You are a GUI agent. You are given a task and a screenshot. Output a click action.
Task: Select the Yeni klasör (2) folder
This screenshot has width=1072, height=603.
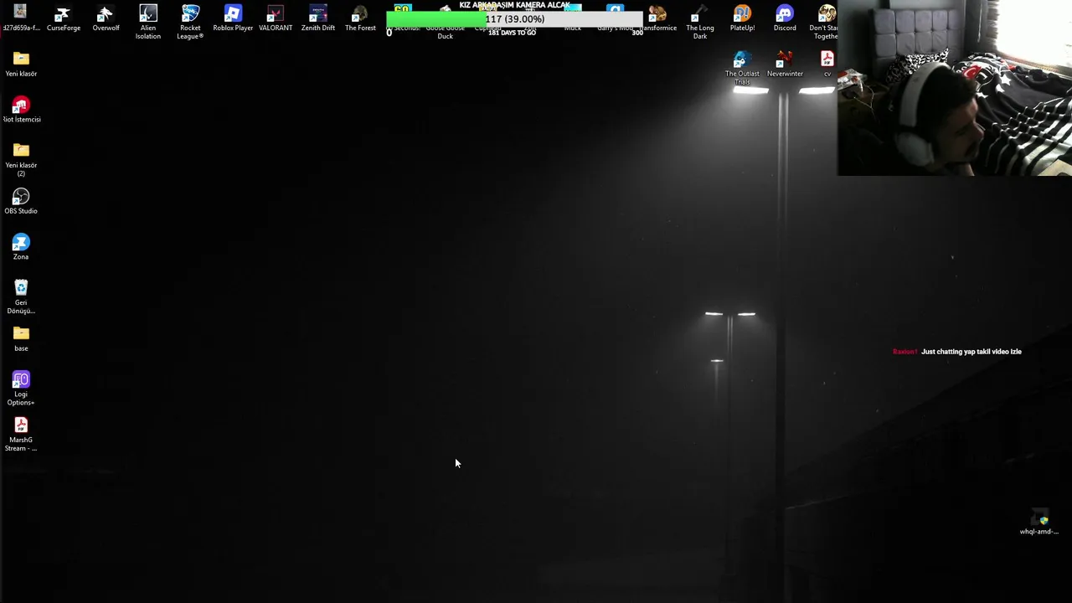coord(21,159)
